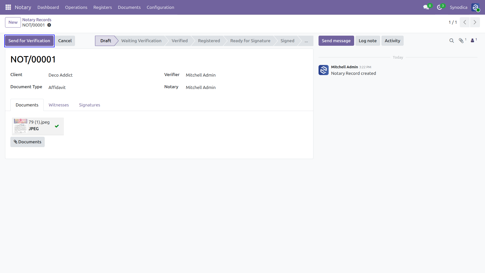Screen dimensions: 485x273
Task: Cancel the notary record
Action: tap(65, 41)
